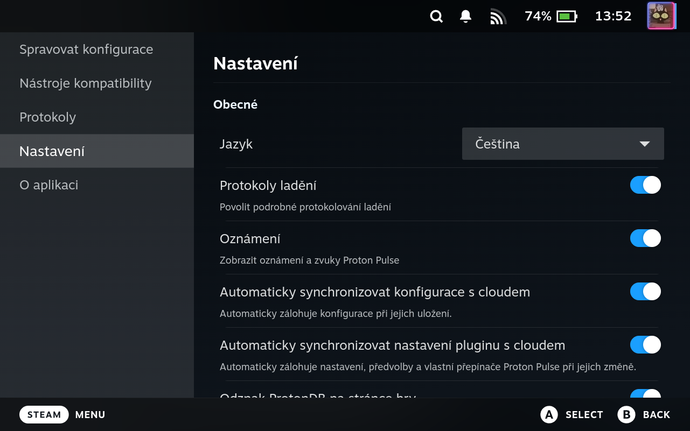Open the user avatar profile picture
690x431 pixels.
661,16
